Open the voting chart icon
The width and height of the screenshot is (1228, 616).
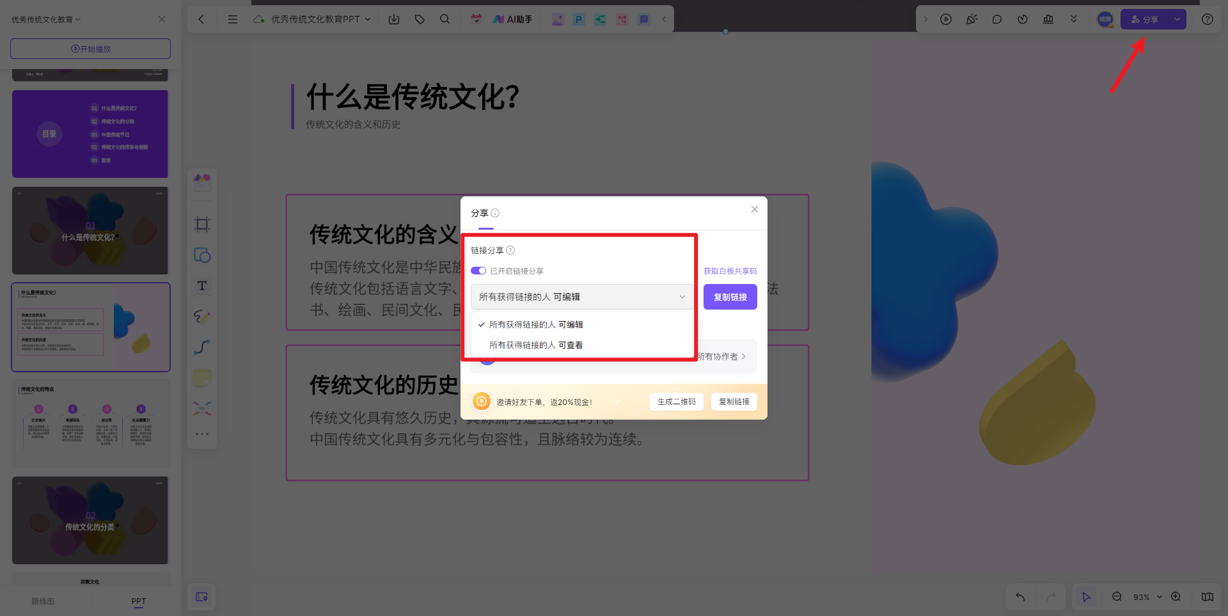(1048, 19)
